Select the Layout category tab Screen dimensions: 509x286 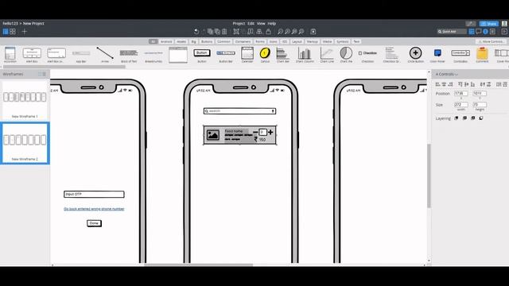coord(297,41)
